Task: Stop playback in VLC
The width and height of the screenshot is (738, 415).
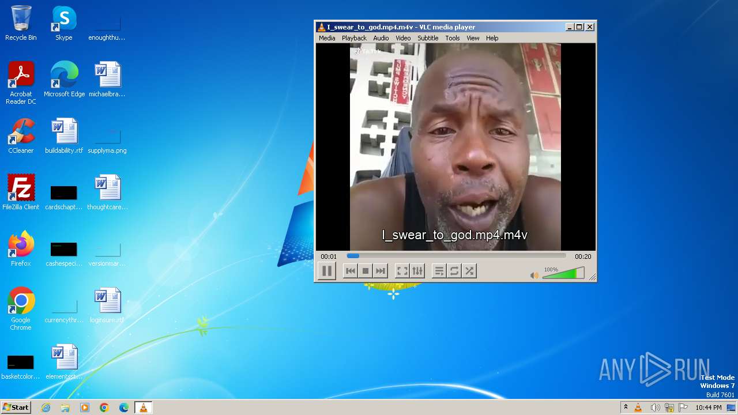Action: pyautogui.click(x=365, y=271)
